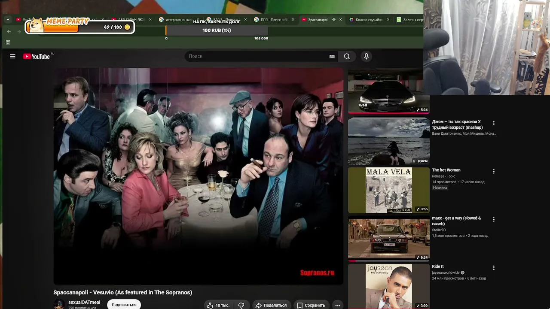Image resolution: width=550 pixels, height=309 pixels.
Task: Open the MALA VELA album thumbnail
Action: [x=388, y=190]
